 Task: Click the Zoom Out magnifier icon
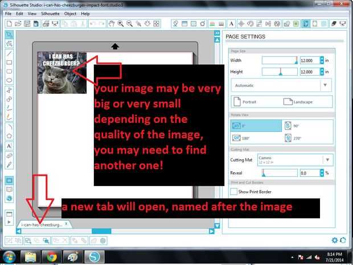pyautogui.click(x=130, y=24)
